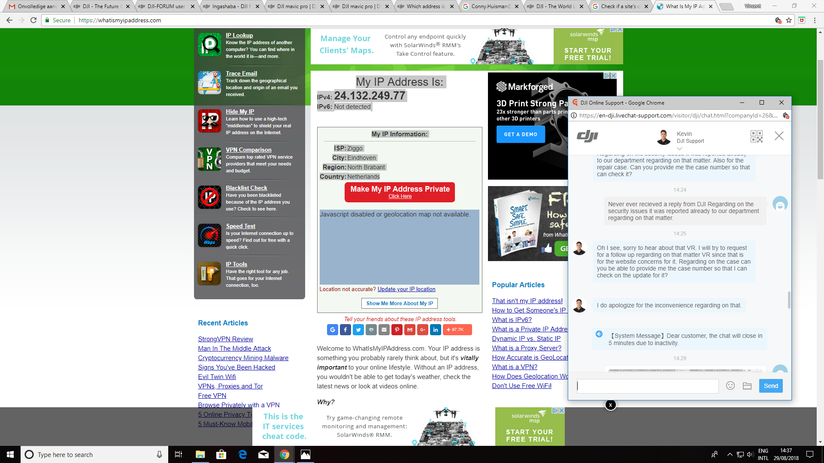Open the QR code icon in chat header
The height and width of the screenshot is (463, 824).
pos(756,136)
